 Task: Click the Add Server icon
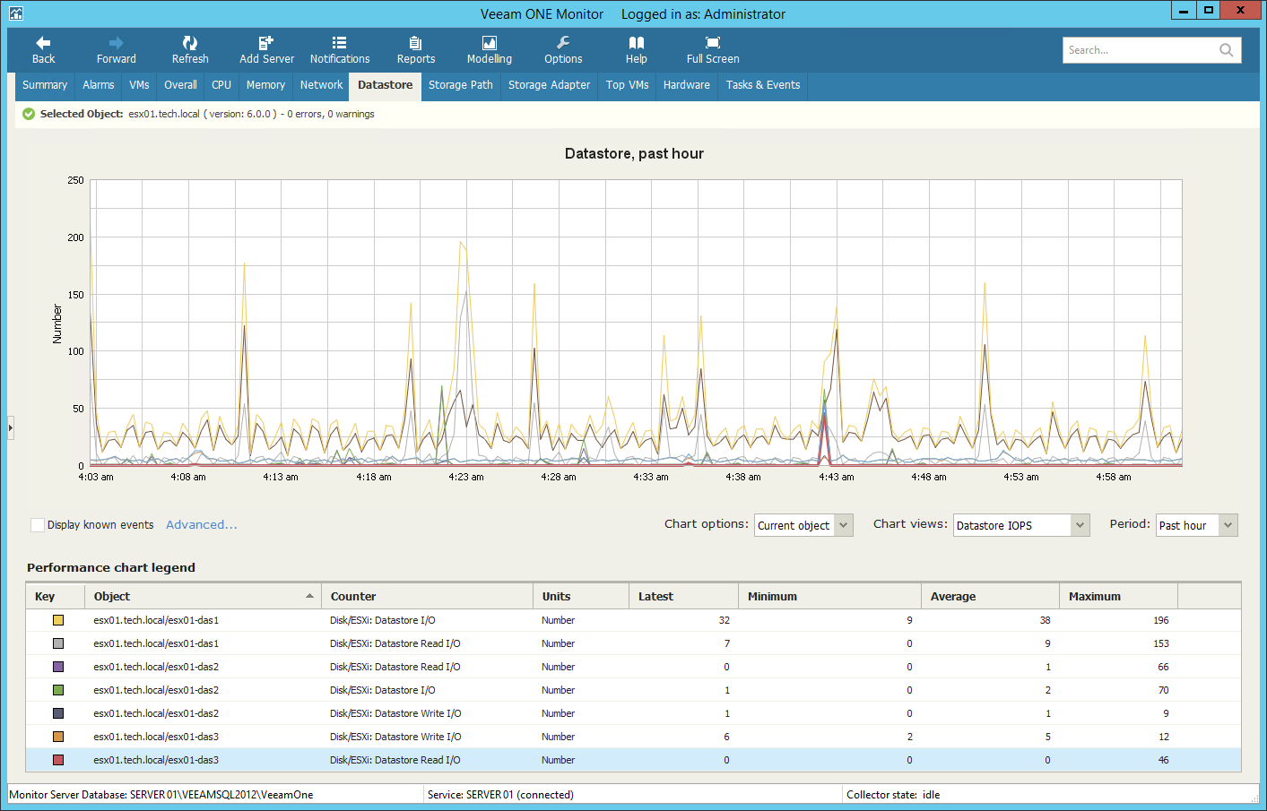pyautogui.click(x=266, y=42)
